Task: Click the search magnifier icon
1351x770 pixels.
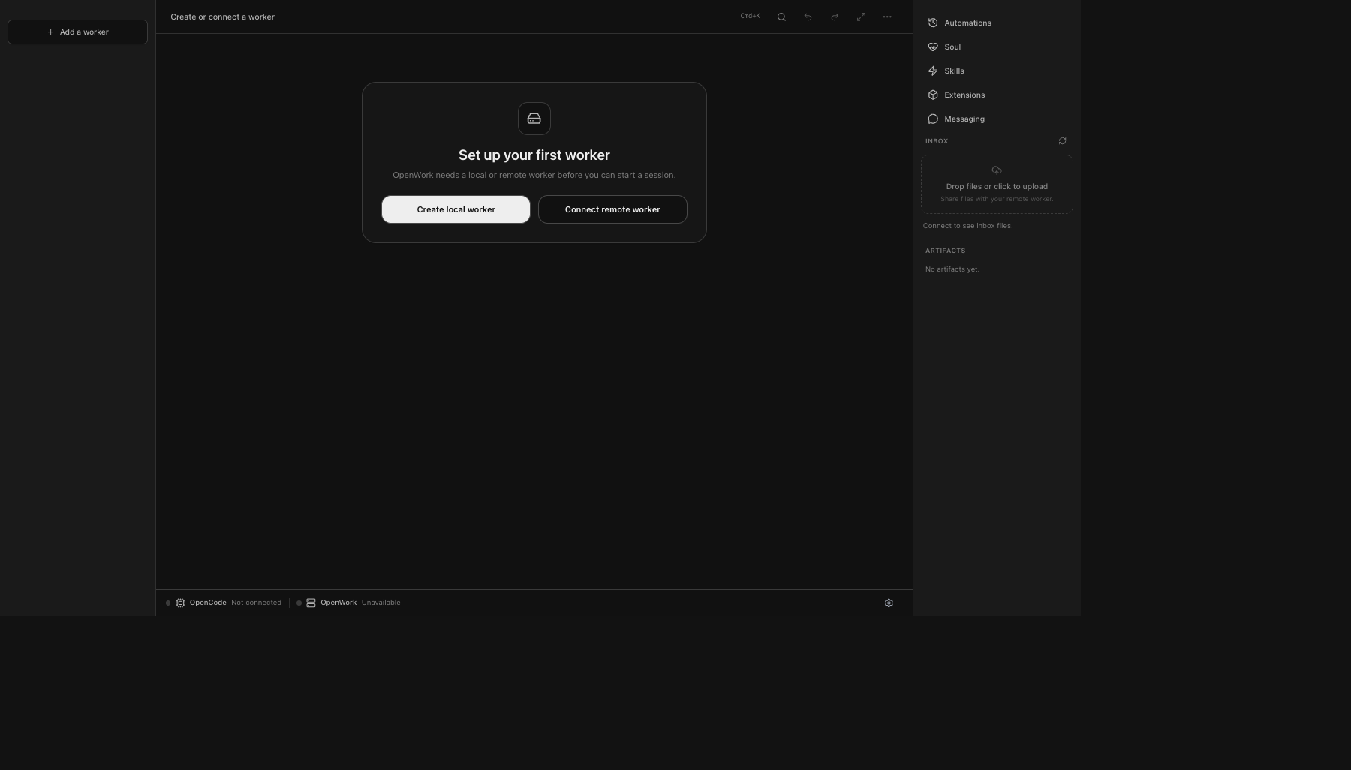Action: (x=781, y=17)
